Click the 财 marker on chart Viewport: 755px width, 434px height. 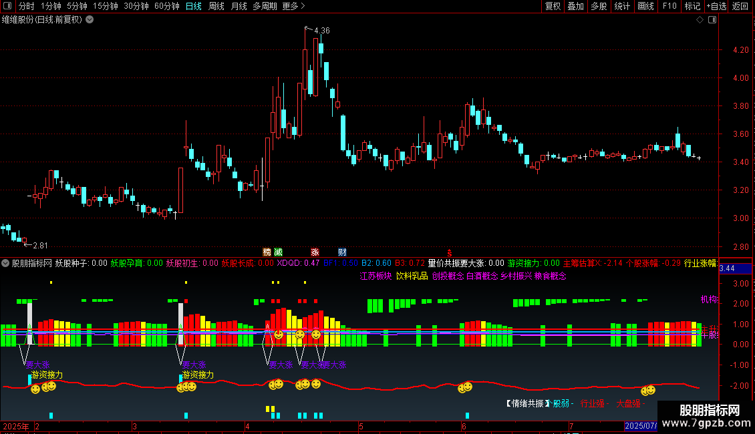pyautogui.click(x=342, y=252)
